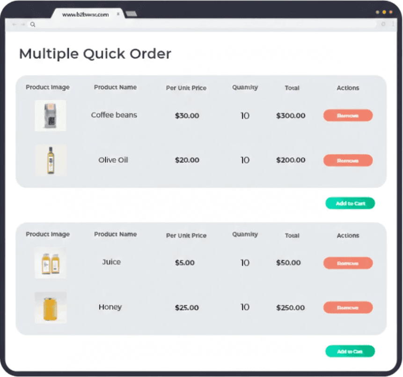Click the orange window control dot
This screenshot has height=377, width=403.
pos(391,12)
